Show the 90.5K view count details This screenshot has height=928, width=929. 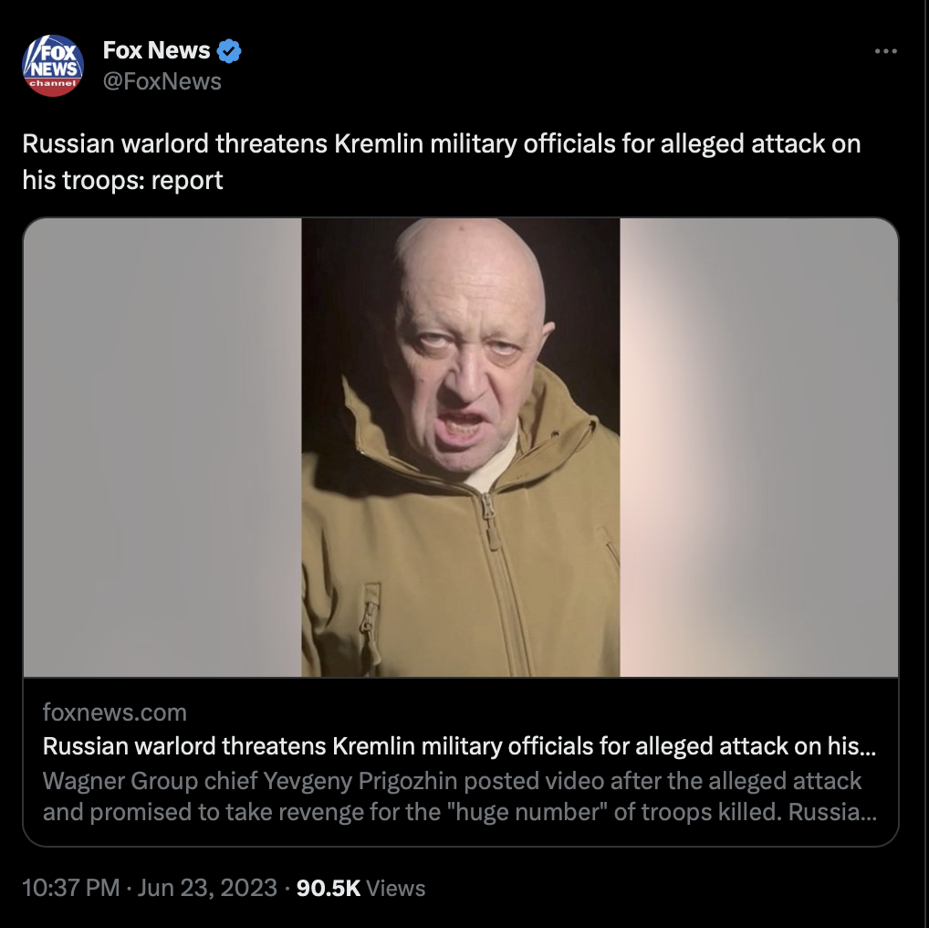(x=329, y=888)
